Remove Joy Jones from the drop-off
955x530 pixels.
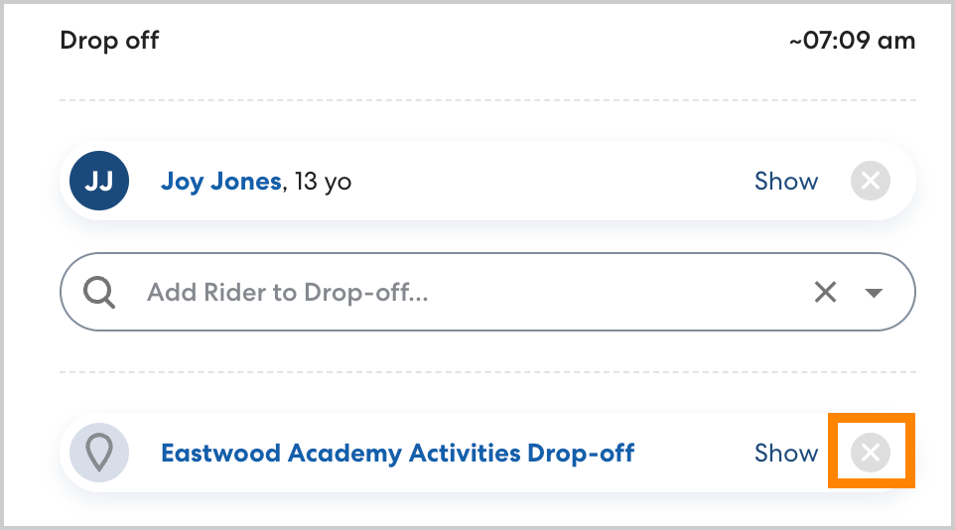(x=871, y=182)
